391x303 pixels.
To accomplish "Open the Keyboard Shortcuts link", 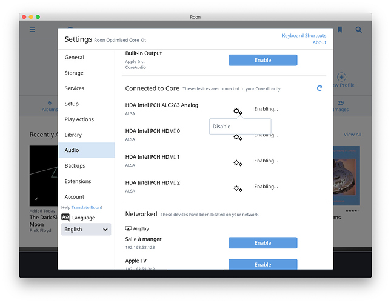I will (x=304, y=35).
